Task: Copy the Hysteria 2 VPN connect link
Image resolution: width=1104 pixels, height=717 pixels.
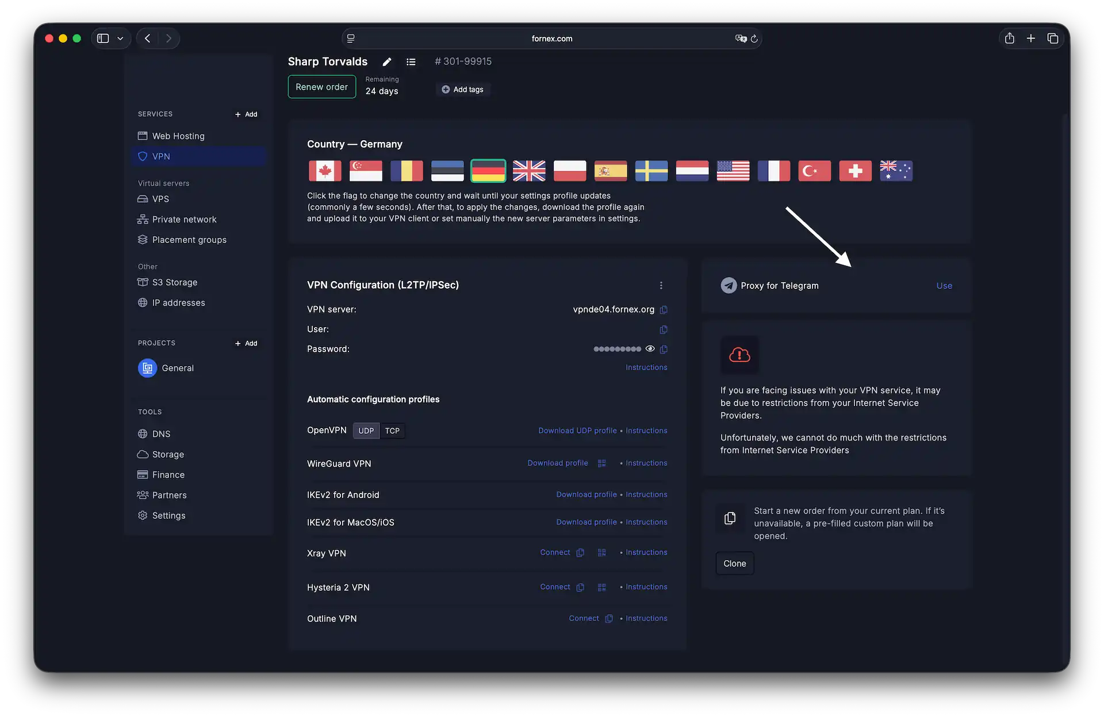Action: click(x=580, y=587)
